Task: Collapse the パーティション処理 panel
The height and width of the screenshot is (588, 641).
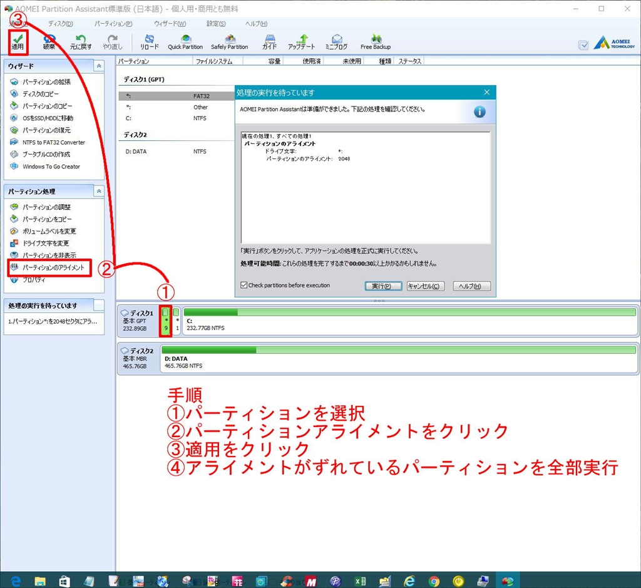Action: click(99, 191)
